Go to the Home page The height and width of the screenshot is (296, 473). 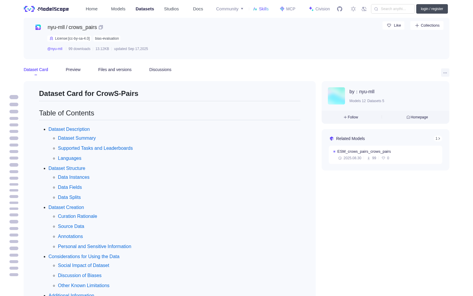click(92, 9)
